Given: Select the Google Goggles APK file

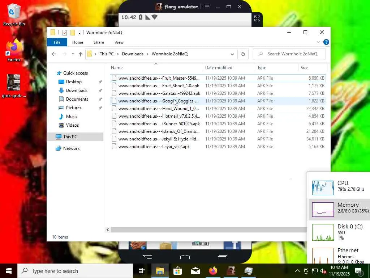Looking at the screenshot, I should pos(218,101).
